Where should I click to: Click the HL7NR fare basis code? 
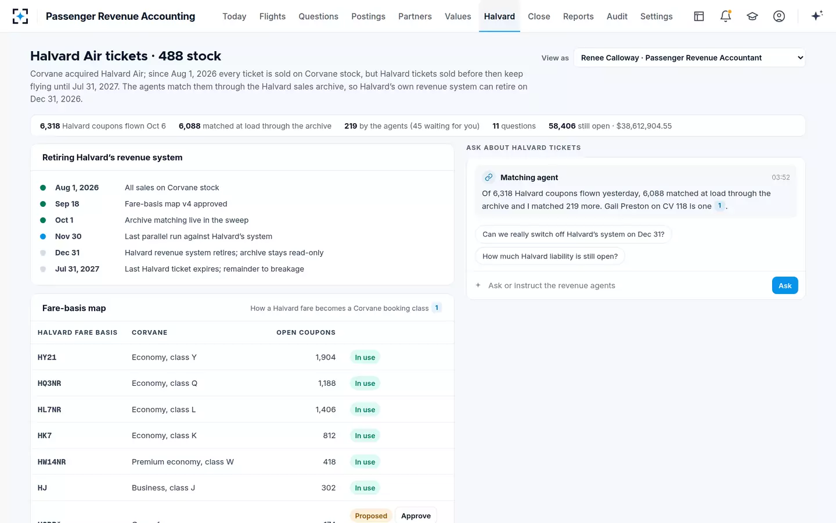point(49,410)
